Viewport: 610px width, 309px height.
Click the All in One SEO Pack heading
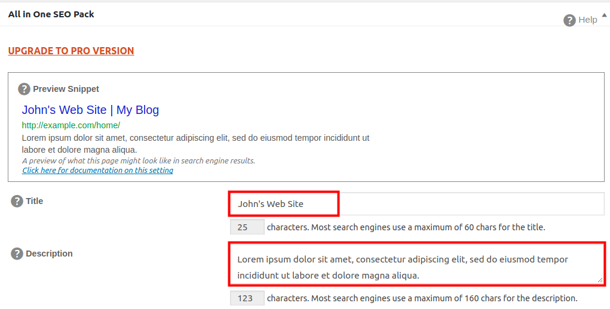[51, 14]
